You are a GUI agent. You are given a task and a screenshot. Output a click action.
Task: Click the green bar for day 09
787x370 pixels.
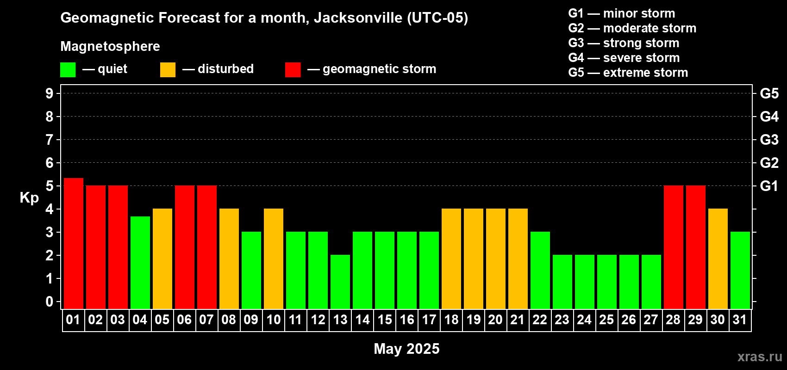click(x=251, y=271)
